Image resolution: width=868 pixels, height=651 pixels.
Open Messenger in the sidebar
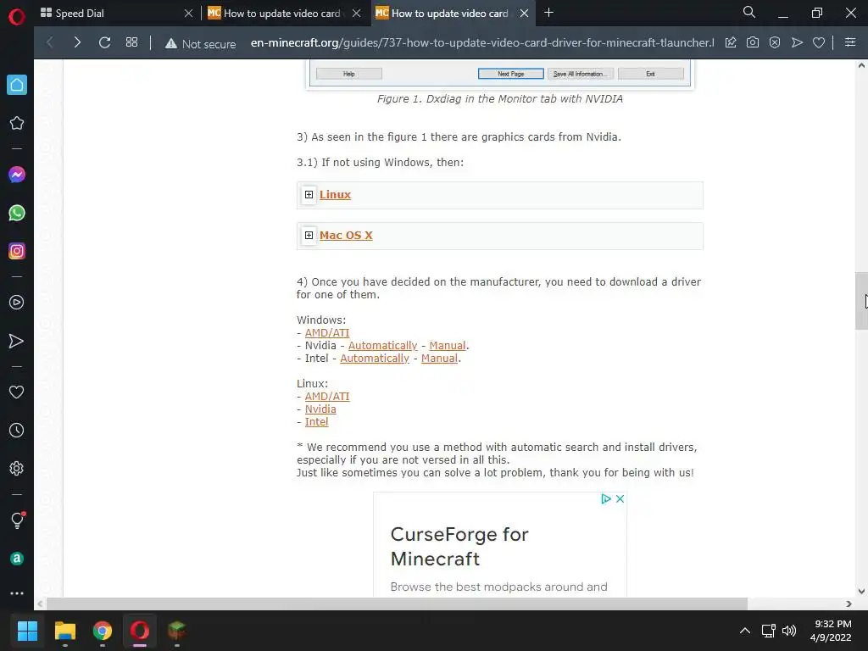point(17,175)
